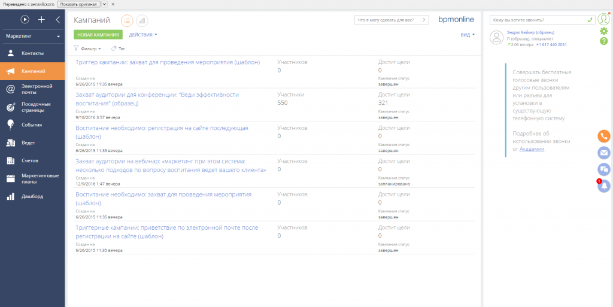Switch to the list view icon
Viewport: 613px width, 307px height.
coord(127,20)
